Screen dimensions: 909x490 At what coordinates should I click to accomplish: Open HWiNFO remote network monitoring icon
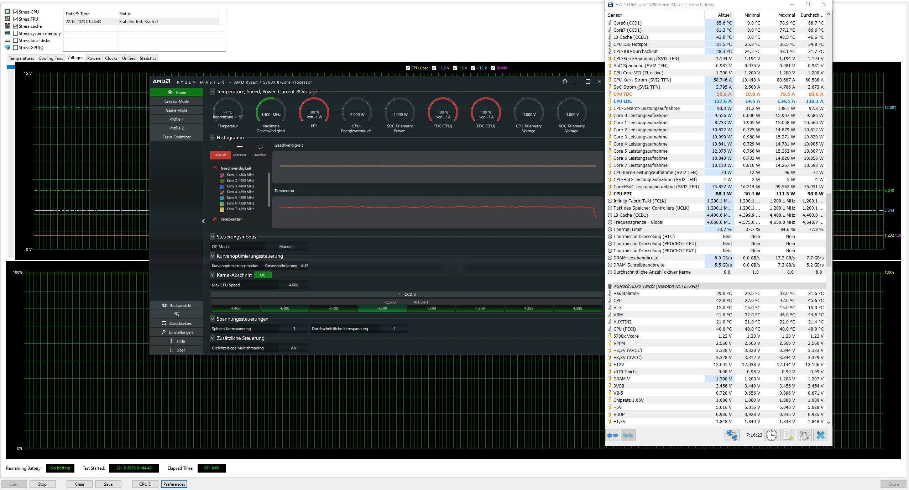732,435
